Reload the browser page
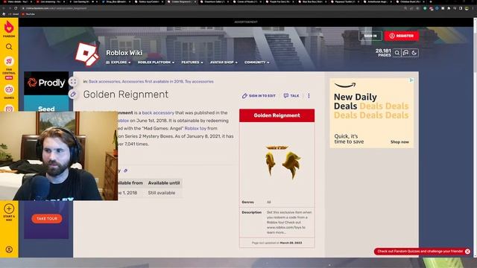477x268 pixels. point(16,8)
